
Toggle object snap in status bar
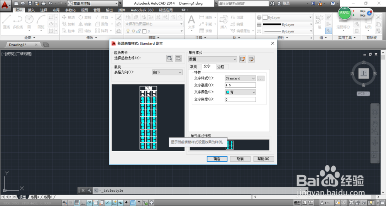click(95, 203)
